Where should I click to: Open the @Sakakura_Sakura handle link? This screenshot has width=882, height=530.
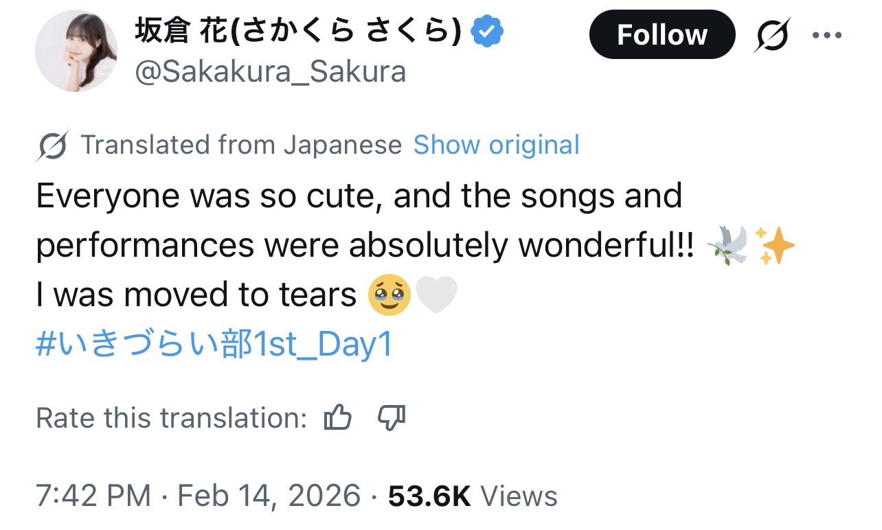click(270, 71)
